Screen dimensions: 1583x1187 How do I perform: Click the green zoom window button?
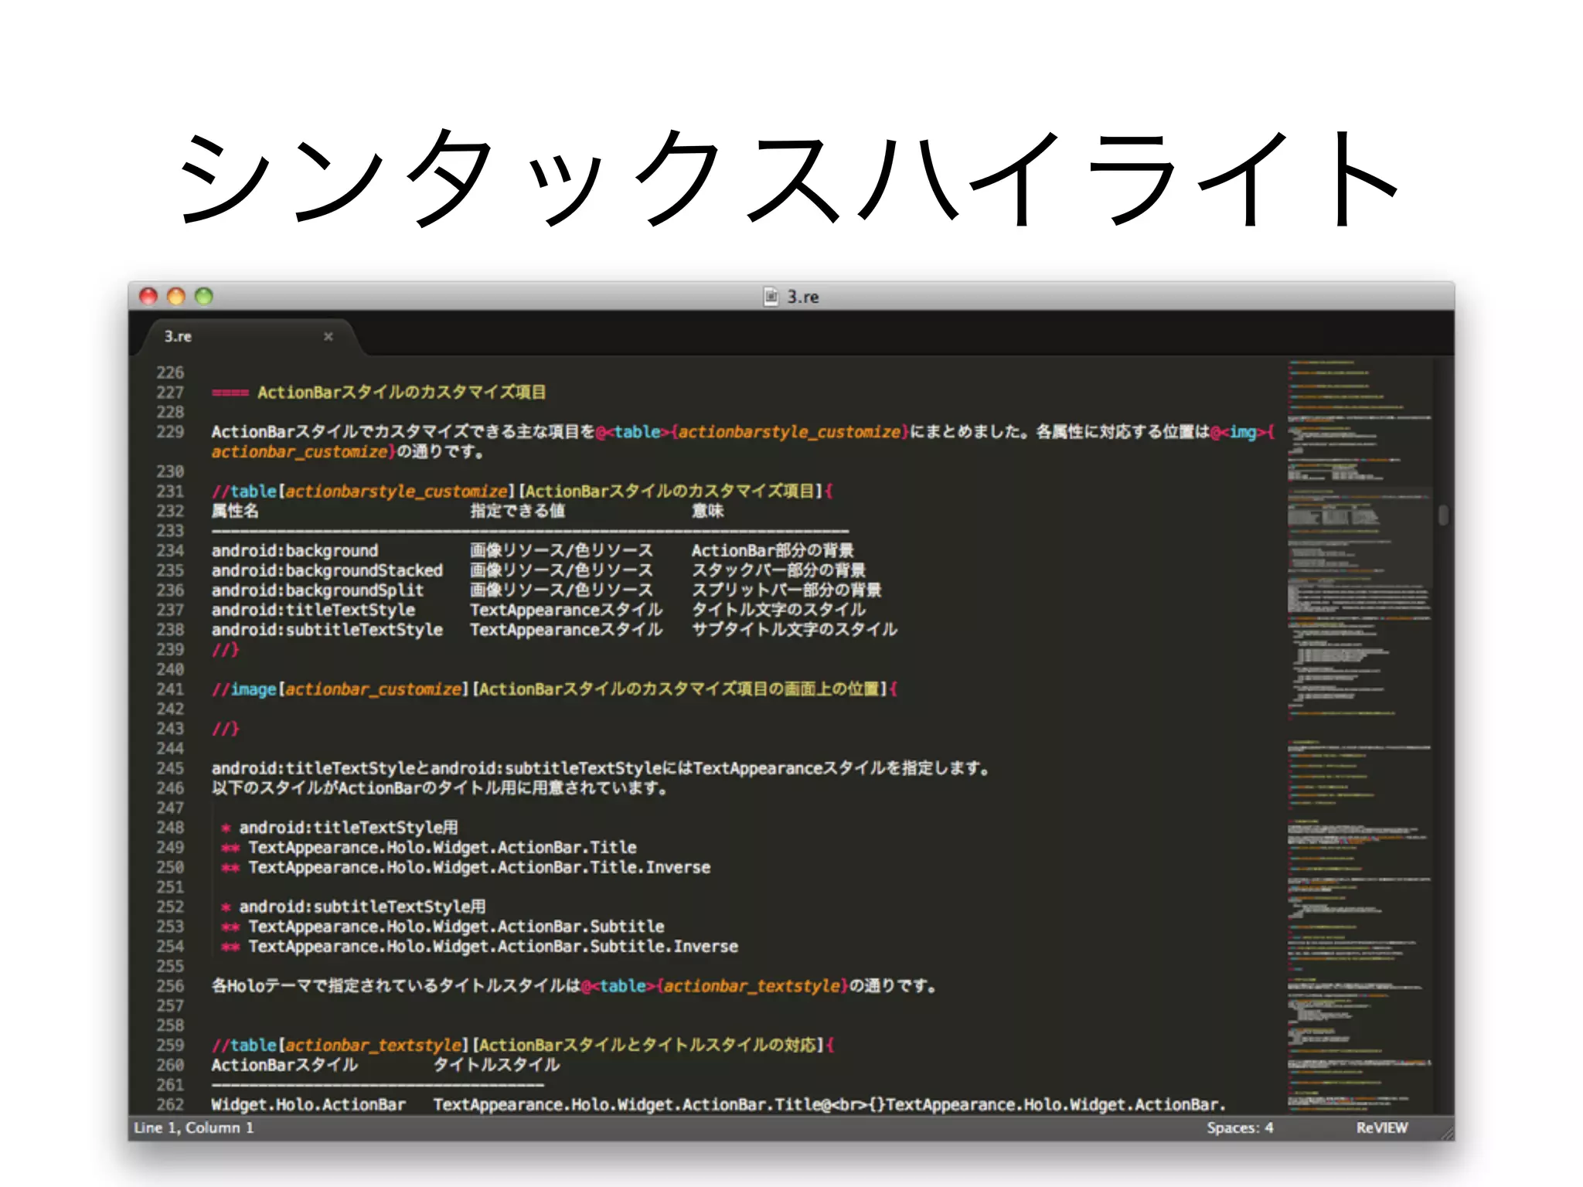[x=203, y=296]
